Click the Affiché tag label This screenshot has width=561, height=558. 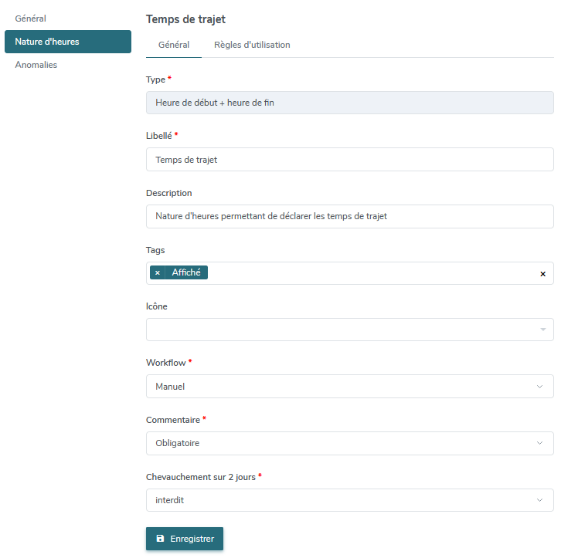186,272
